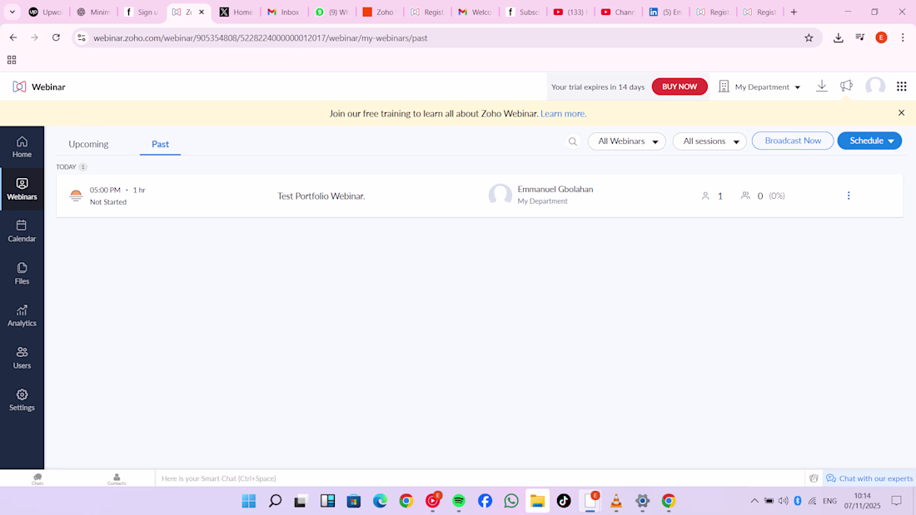Open the Schedule dropdown button
Screen dimensions: 916x515
tap(869, 141)
